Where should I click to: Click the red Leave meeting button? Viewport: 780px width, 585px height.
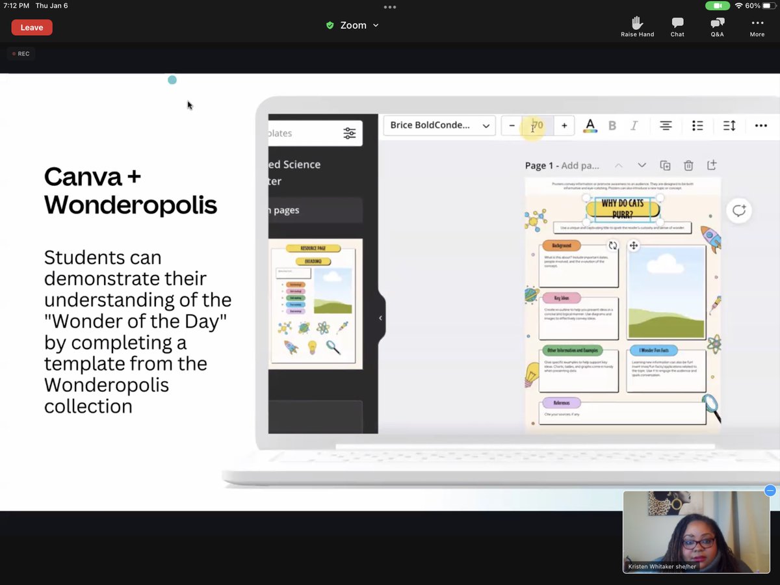pyautogui.click(x=32, y=27)
